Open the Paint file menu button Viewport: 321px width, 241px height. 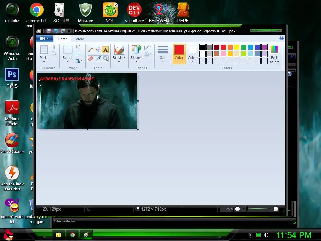coord(45,38)
